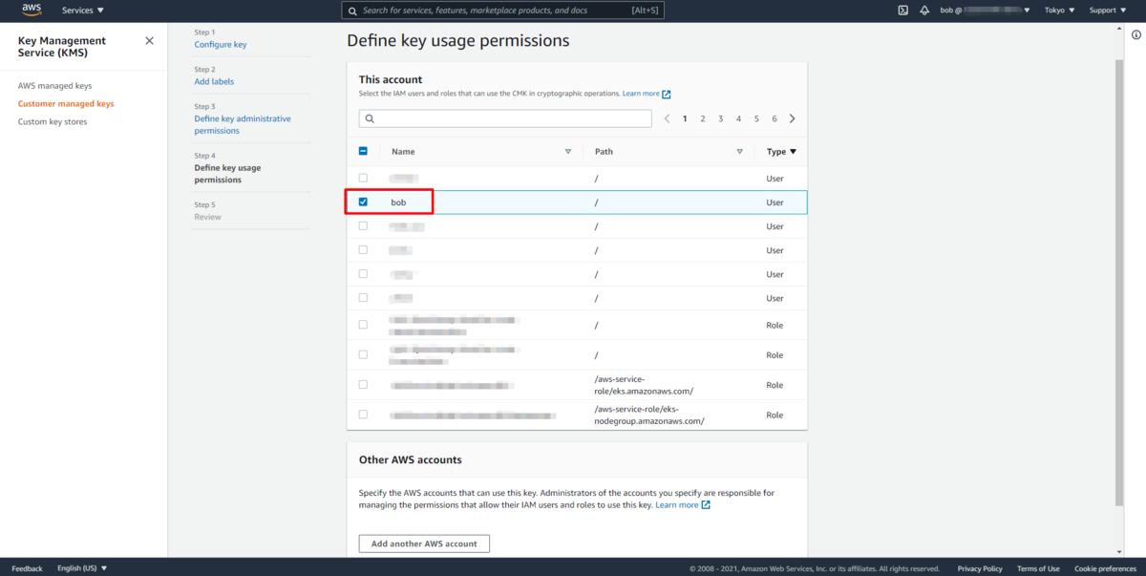The image size is (1146, 576).
Task: Open the Terms of Use link
Action: [1038, 568]
